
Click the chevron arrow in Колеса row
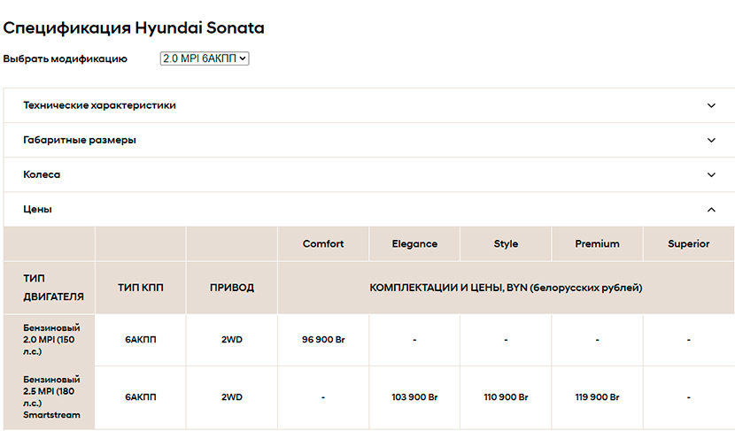tap(711, 175)
